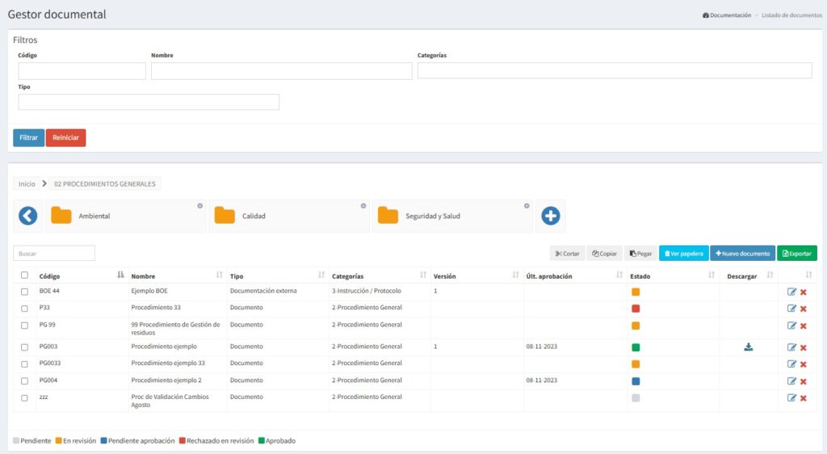Screen dimensions: 827x454
Task: Open the Ambiental folder
Action: [125, 216]
